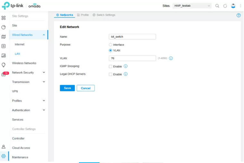Viewport: 244px width, 163px height.
Task: Open Logs icon with red notification badge
Action: pos(4,74)
